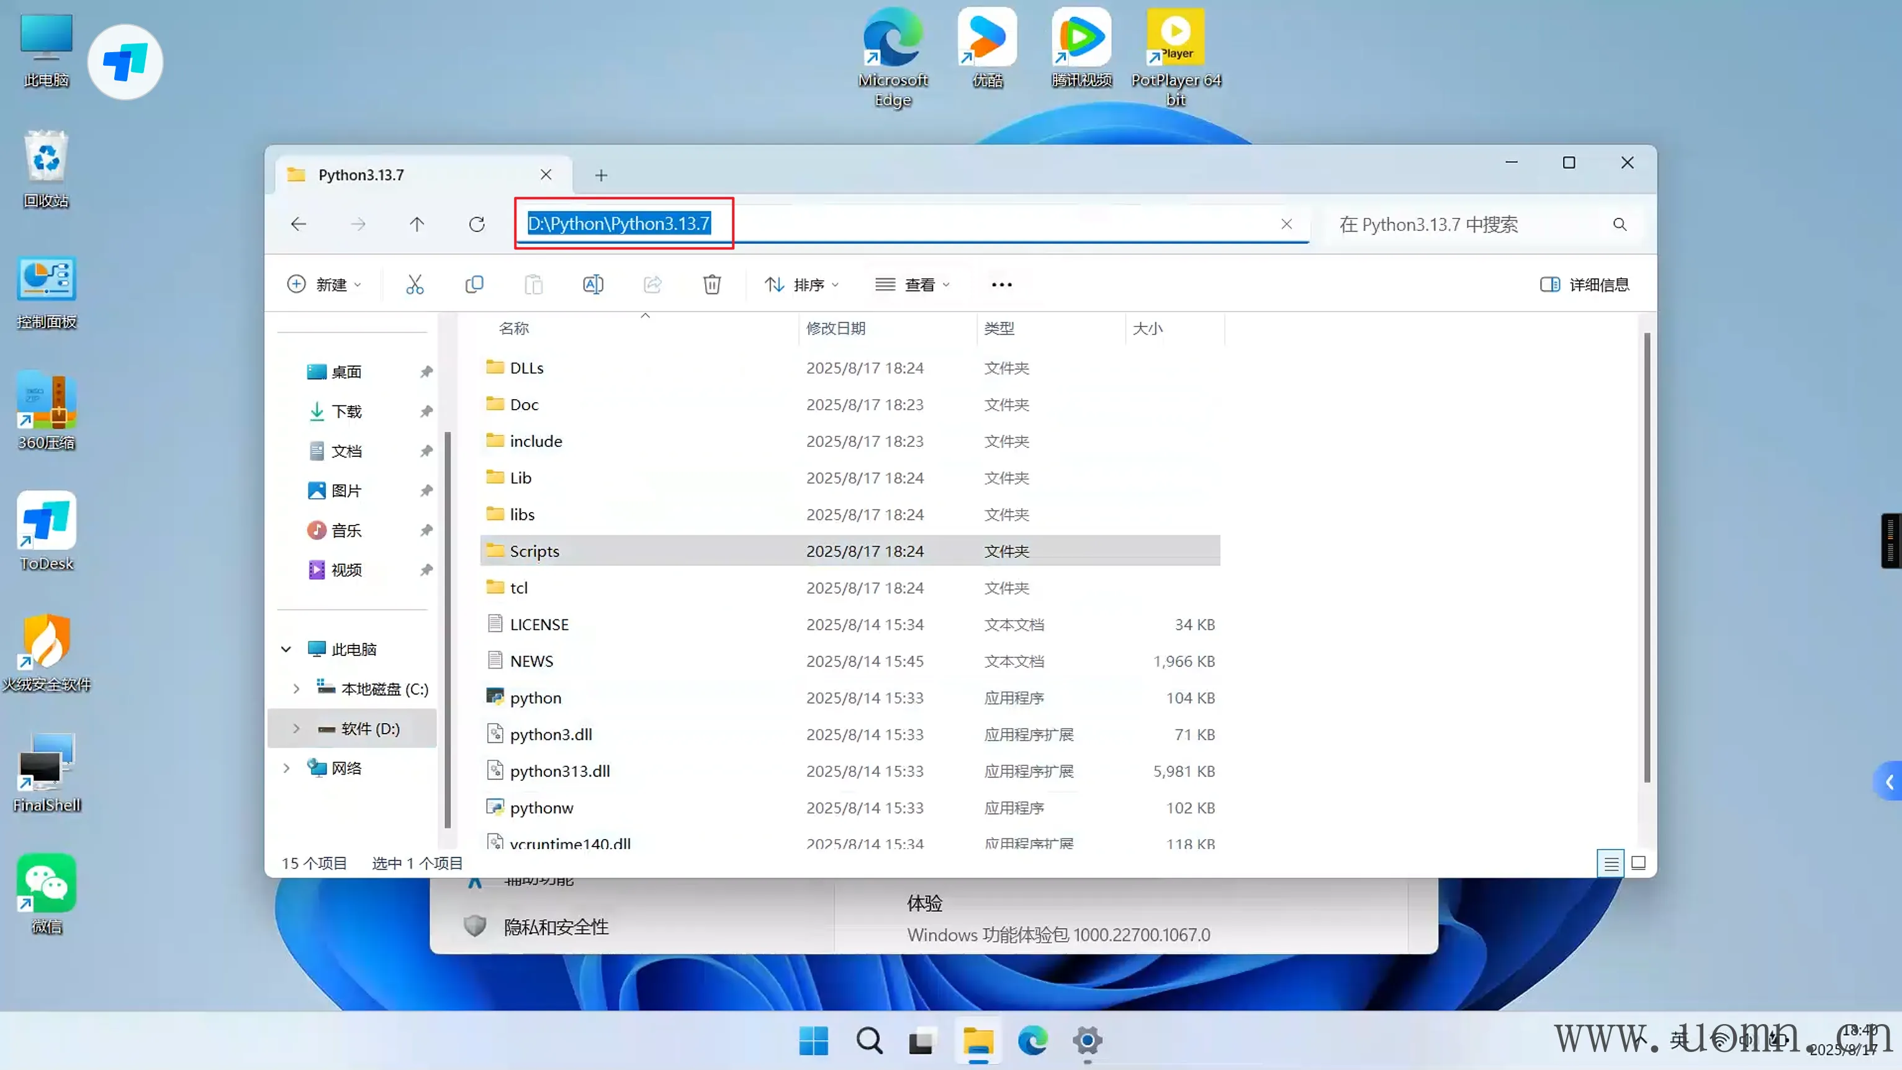Image resolution: width=1902 pixels, height=1070 pixels.
Task: Go up one folder level
Action: pyautogui.click(x=417, y=225)
